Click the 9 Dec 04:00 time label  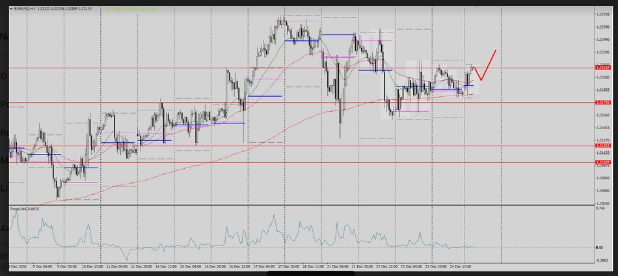(40, 266)
